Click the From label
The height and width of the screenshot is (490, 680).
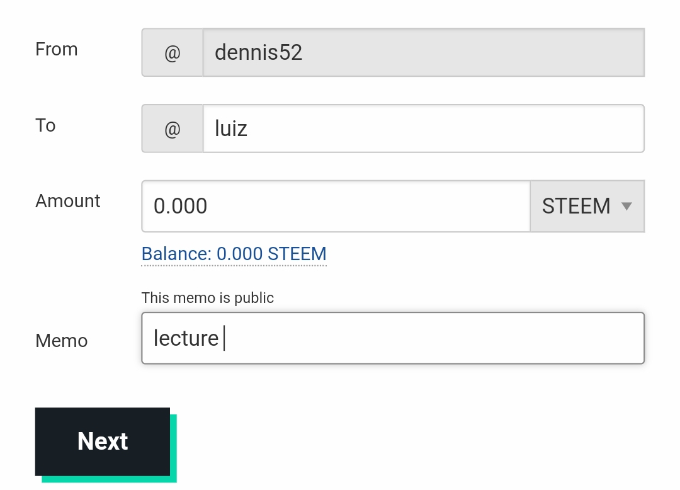57,50
